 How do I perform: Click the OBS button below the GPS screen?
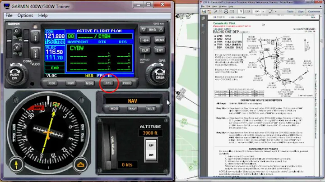click(x=71, y=83)
